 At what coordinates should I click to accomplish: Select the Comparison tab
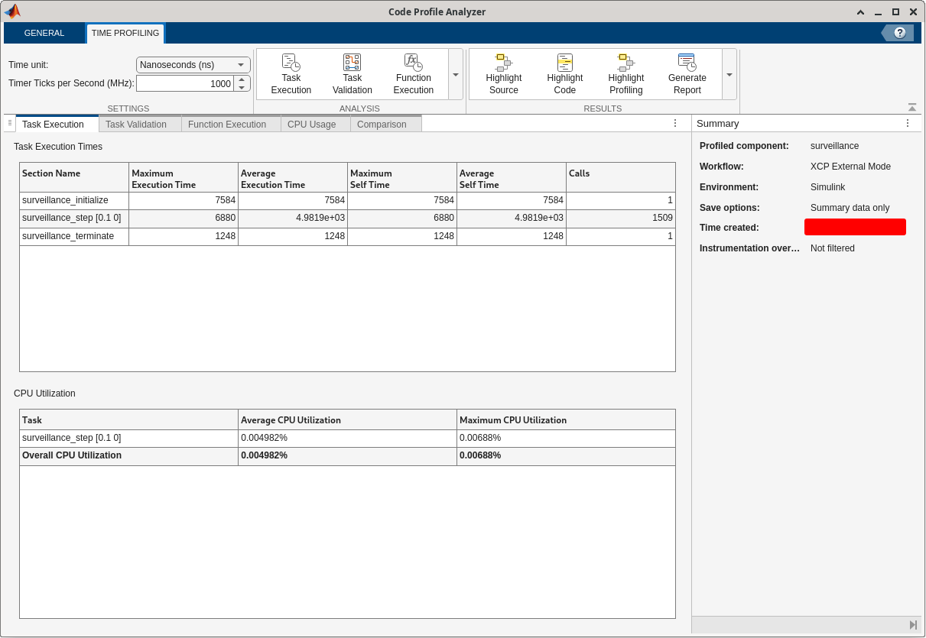point(382,124)
